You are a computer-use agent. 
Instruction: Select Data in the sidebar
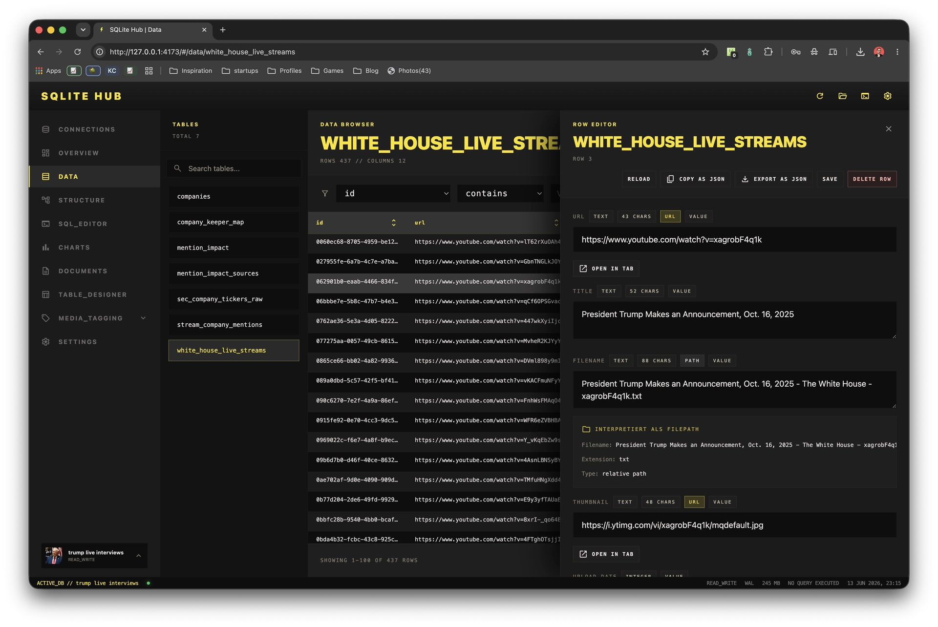pyautogui.click(x=94, y=177)
